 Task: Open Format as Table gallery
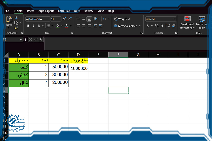click(x=202, y=22)
